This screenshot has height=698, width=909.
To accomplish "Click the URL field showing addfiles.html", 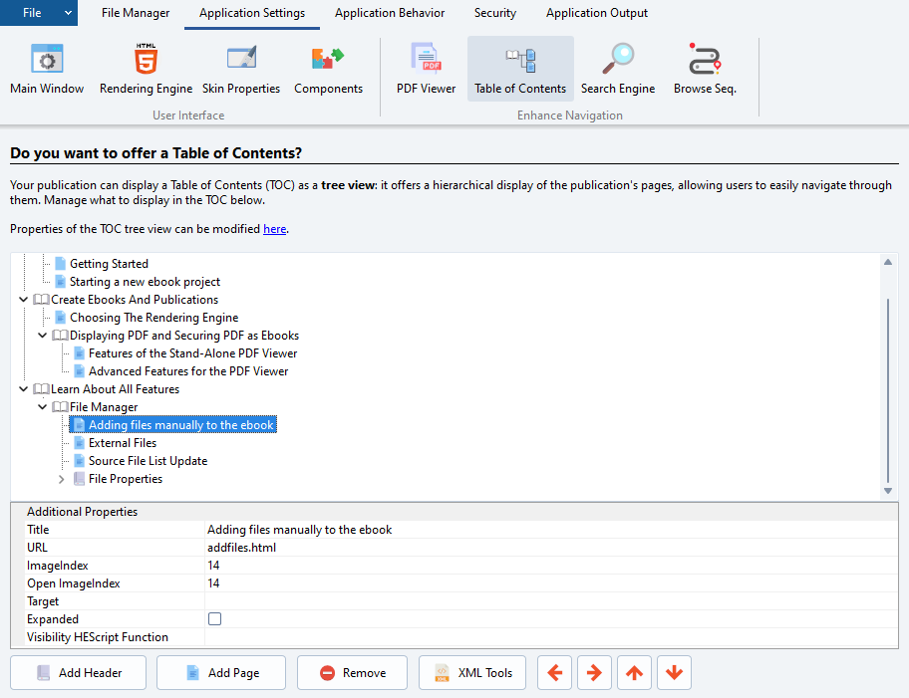I will pyautogui.click(x=548, y=548).
